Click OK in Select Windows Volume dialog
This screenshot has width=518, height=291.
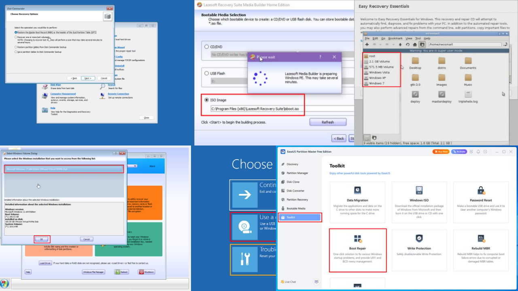(x=42, y=239)
